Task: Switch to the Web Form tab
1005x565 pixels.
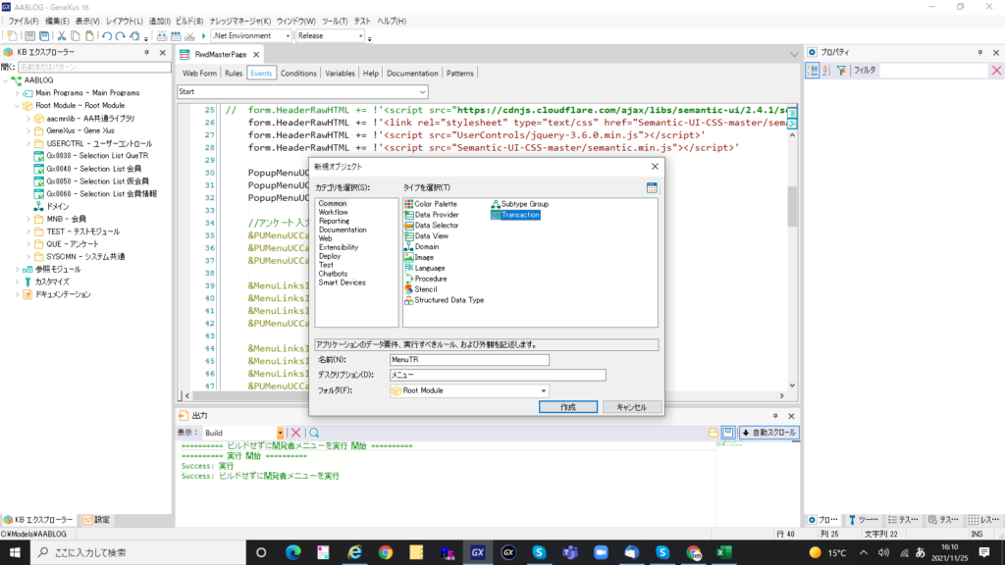Action: click(199, 74)
